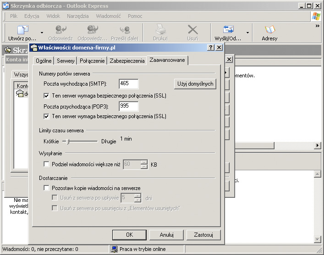Click the up arrow of the dni spinner
The height and width of the screenshot is (255, 324).
point(137,195)
